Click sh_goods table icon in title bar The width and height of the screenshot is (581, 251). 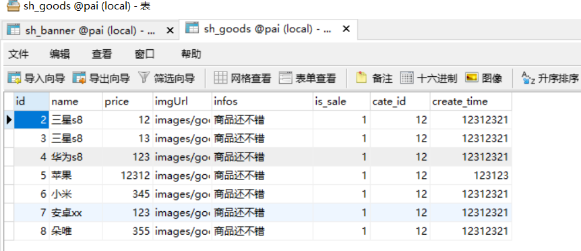click(x=13, y=5)
